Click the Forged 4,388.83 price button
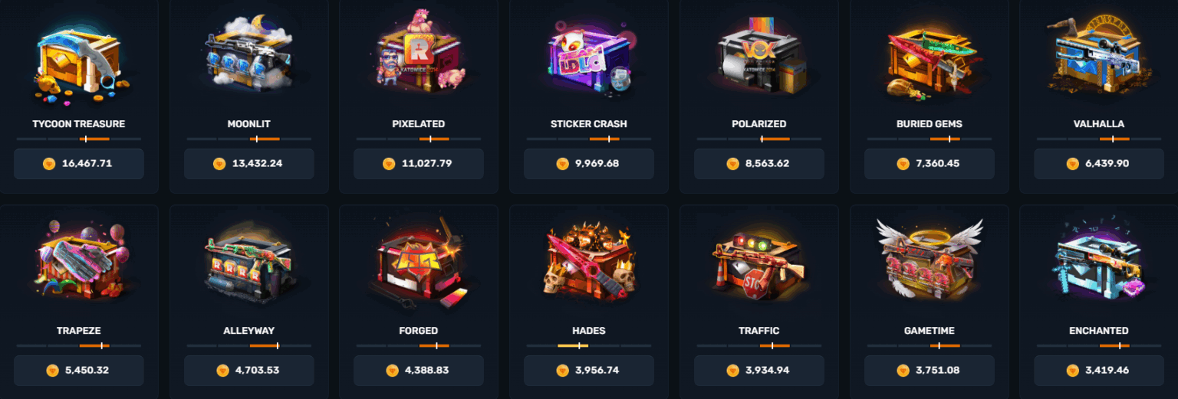1178x399 pixels. tap(419, 370)
